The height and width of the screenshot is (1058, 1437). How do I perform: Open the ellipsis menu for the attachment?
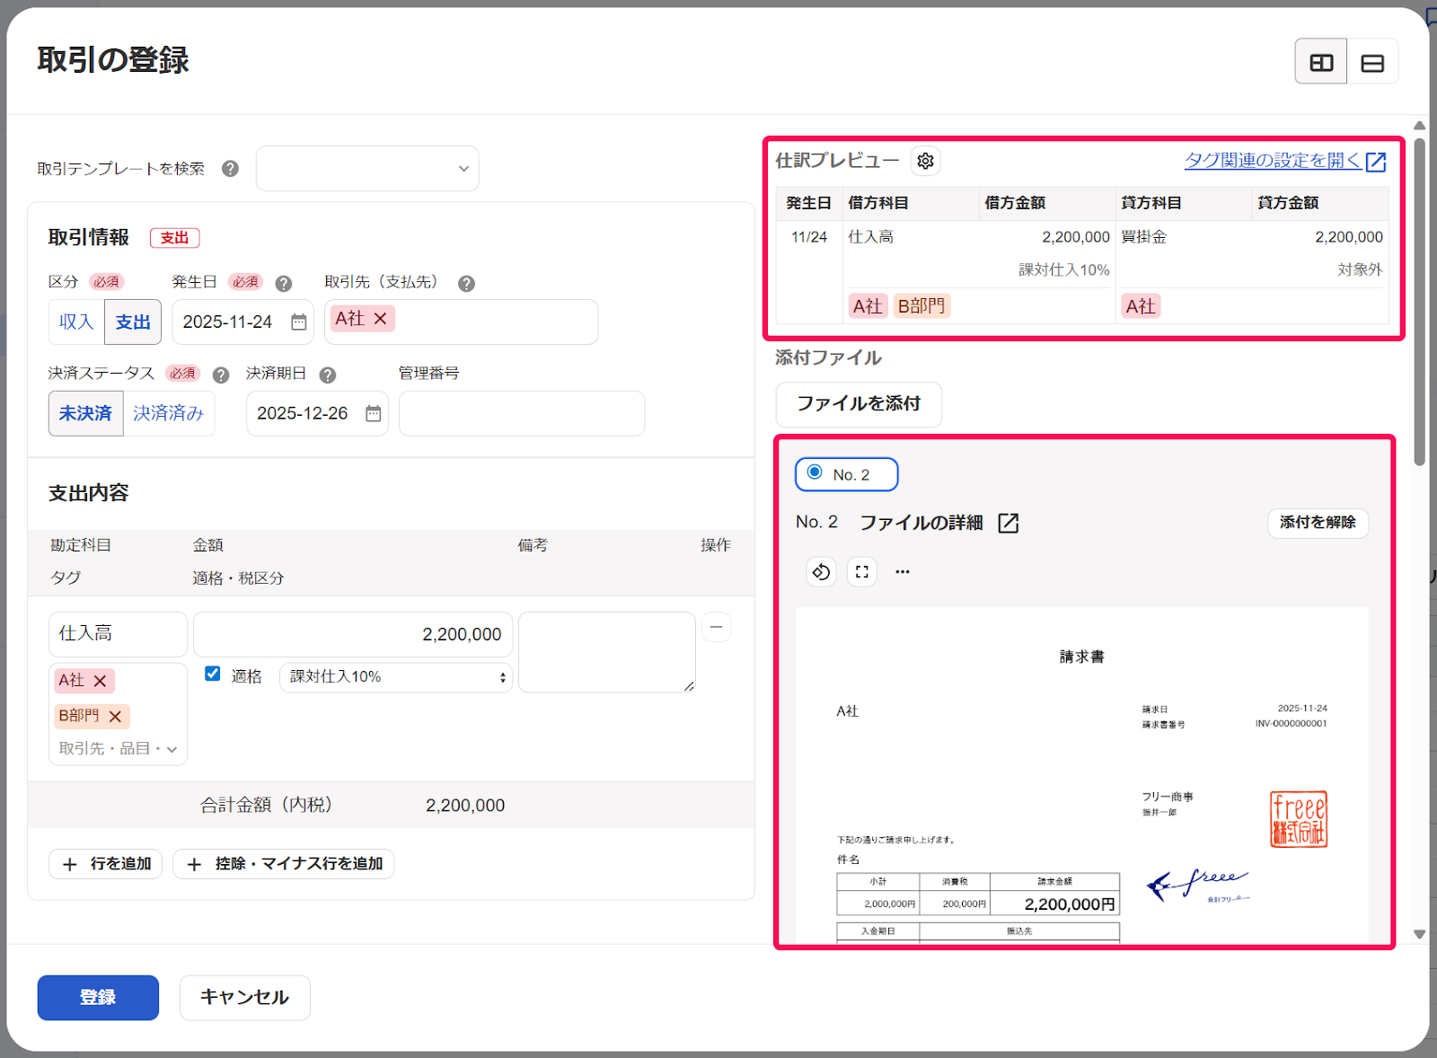[x=902, y=571]
